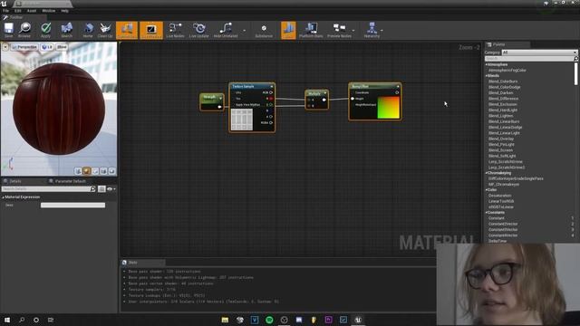Screen dimensions: 580x326
Task: Click the Preview Nodes toolbar icon
Action: pyautogui.click(x=339, y=30)
